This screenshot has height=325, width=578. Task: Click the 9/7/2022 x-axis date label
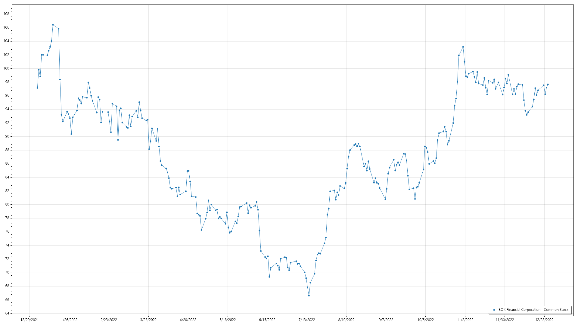(x=386, y=320)
